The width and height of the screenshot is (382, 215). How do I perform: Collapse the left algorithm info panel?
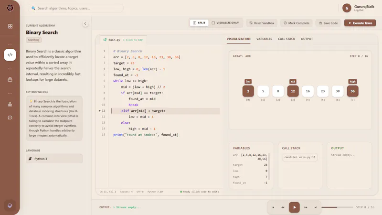(x=85, y=23)
